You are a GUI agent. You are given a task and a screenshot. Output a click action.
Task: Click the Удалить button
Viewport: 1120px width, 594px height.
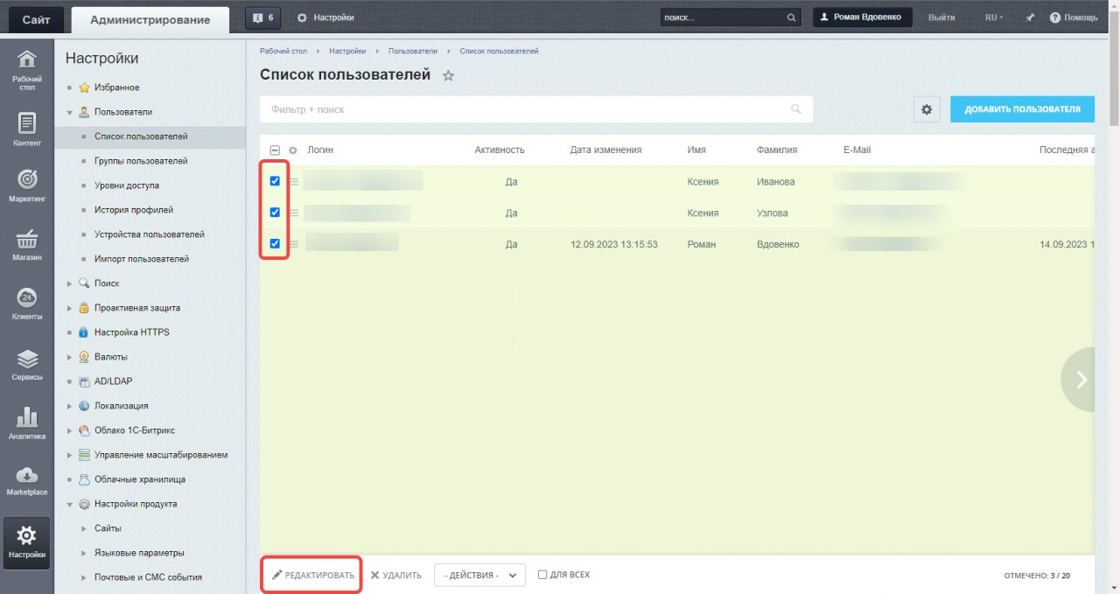[395, 576]
